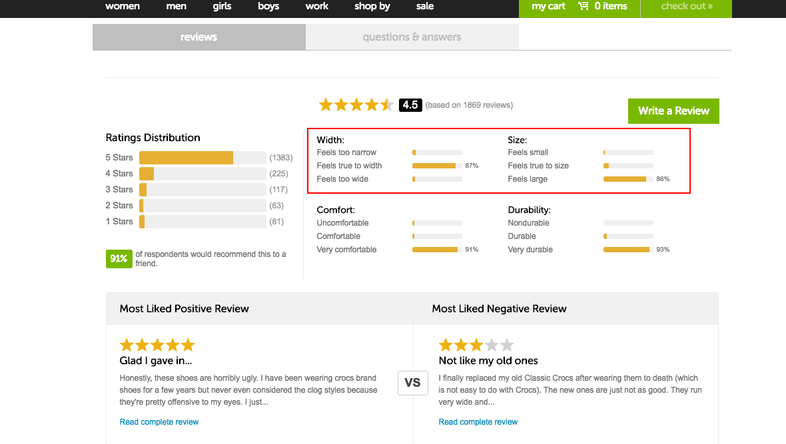
Task: Select the reviews tab
Action: (x=198, y=37)
